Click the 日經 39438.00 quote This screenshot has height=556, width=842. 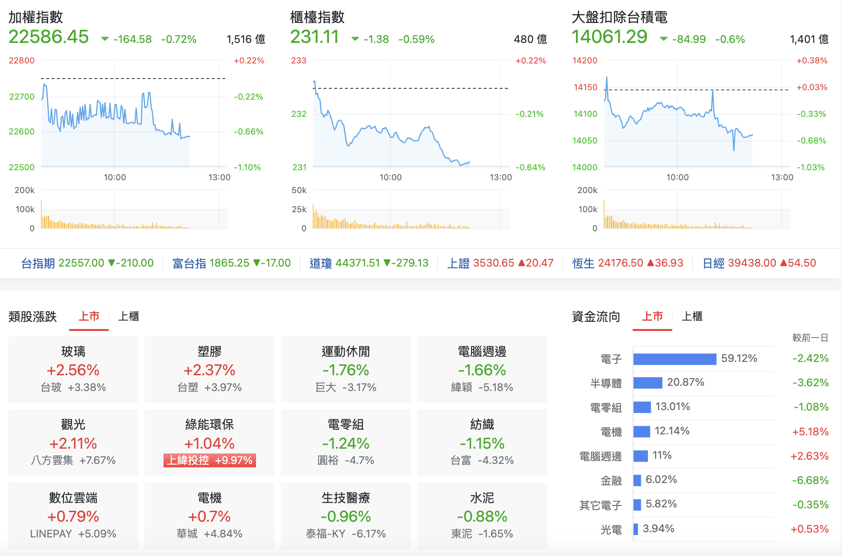759,263
